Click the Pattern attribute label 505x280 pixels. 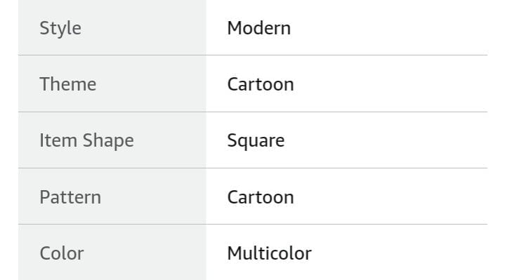coord(70,197)
